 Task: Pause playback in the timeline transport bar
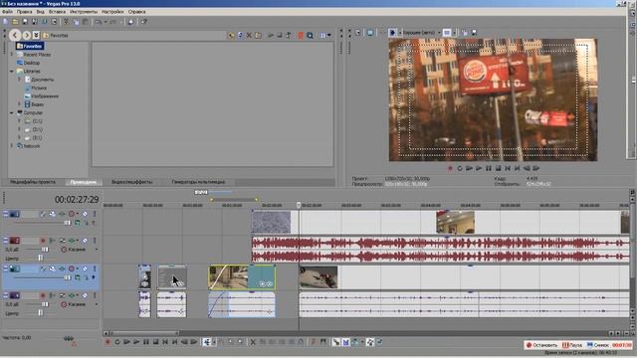pos(146,342)
